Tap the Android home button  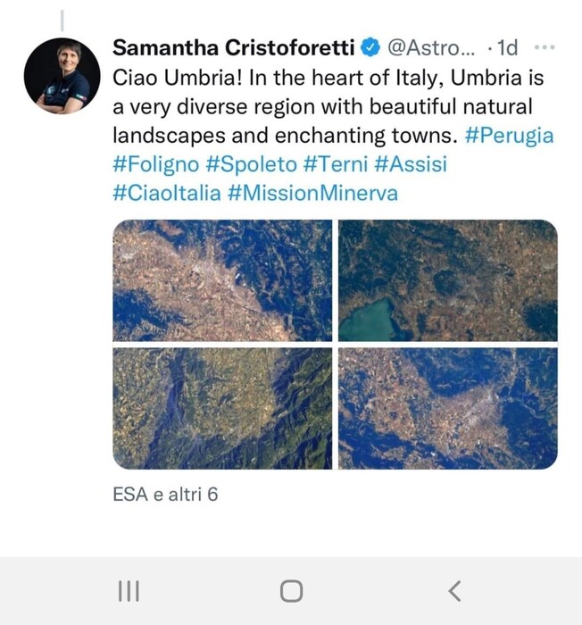(291, 591)
